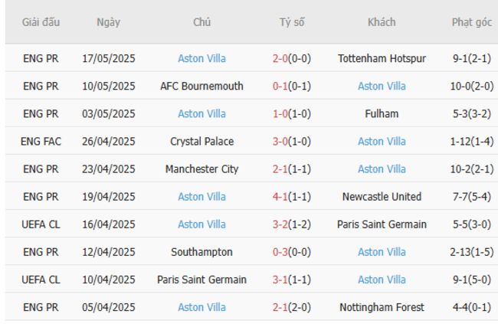Click the "Tỷ số" column header
Viewport: 498px width, 324px height.
point(291,22)
